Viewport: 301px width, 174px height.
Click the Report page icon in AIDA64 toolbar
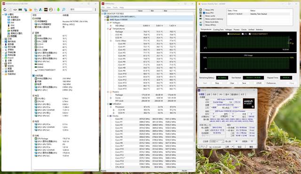(x=10, y=9)
